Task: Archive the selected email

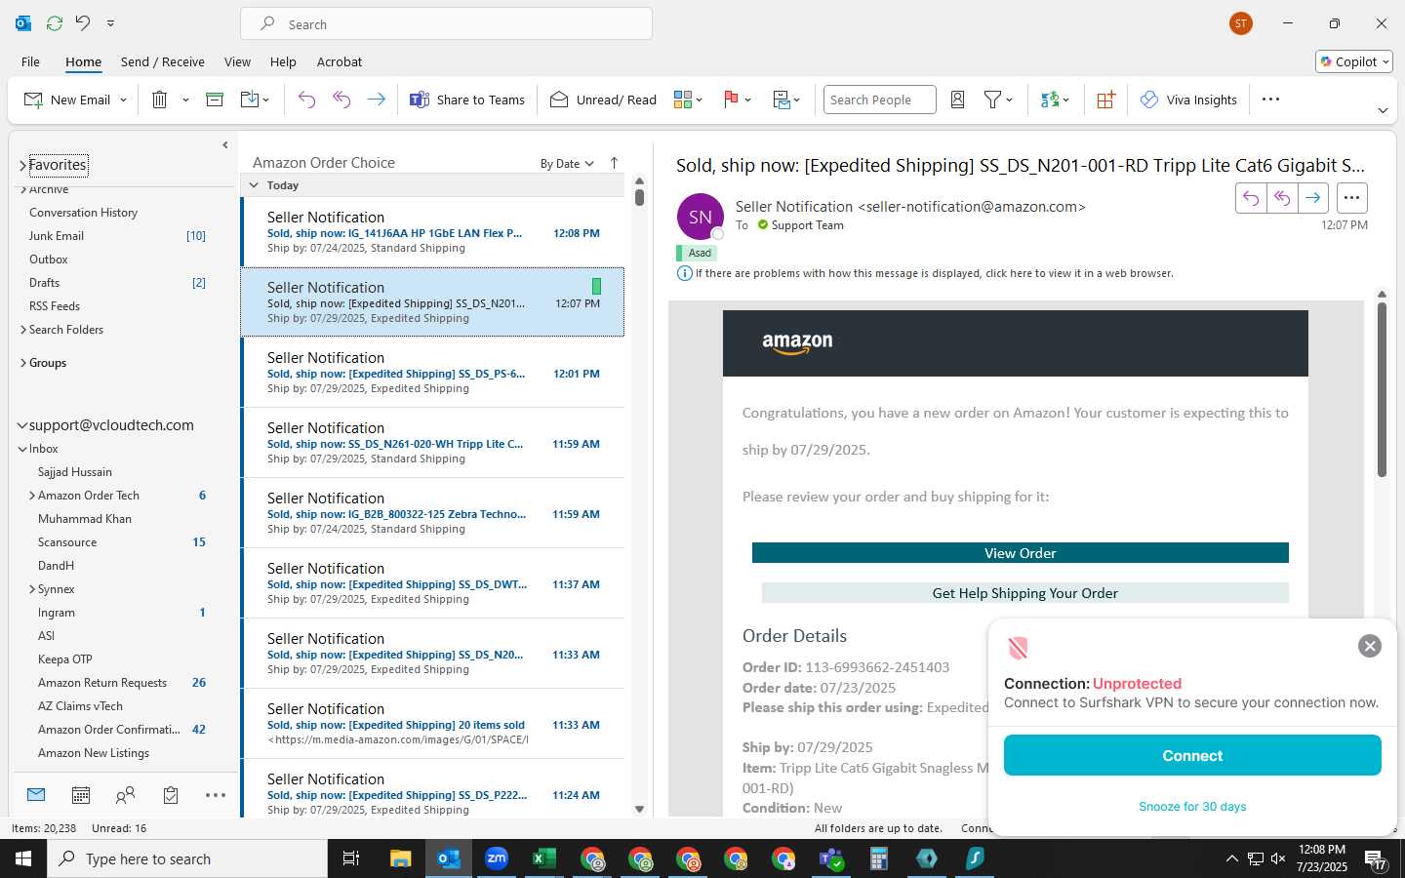Action: tap(215, 100)
